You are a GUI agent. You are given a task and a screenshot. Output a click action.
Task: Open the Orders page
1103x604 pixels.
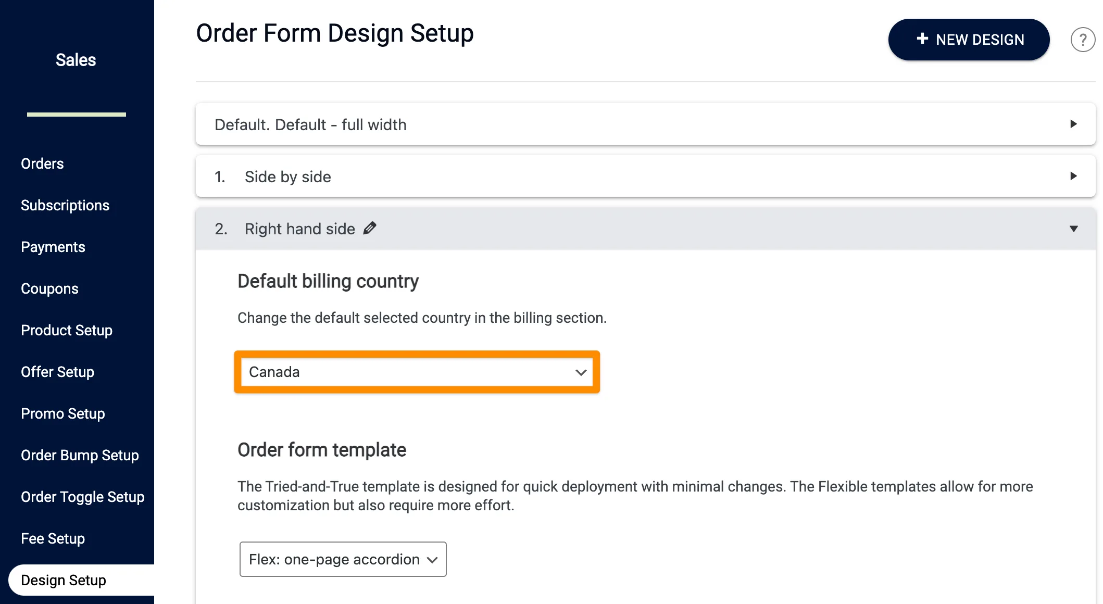coord(42,163)
